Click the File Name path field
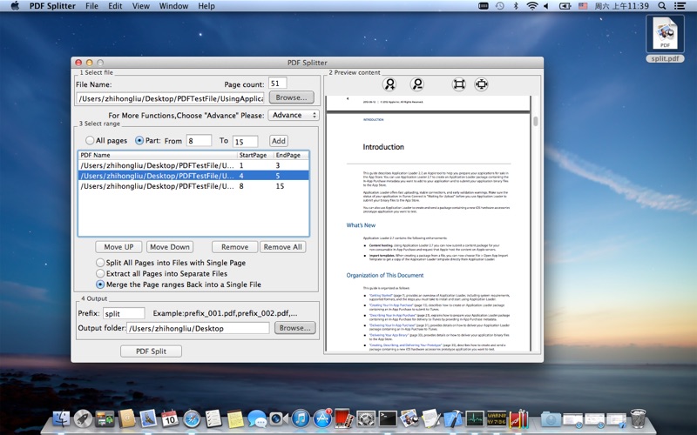 170,98
